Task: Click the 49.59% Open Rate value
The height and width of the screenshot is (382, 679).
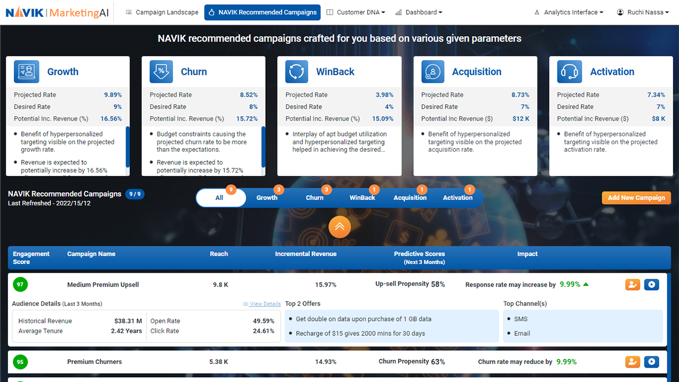Action: click(264, 321)
